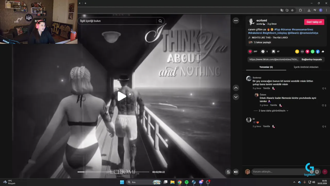Switch to 'Yorumlar (5)' tab
The width and height of the screenshot is (330, 186).
[x=266, y=67]
